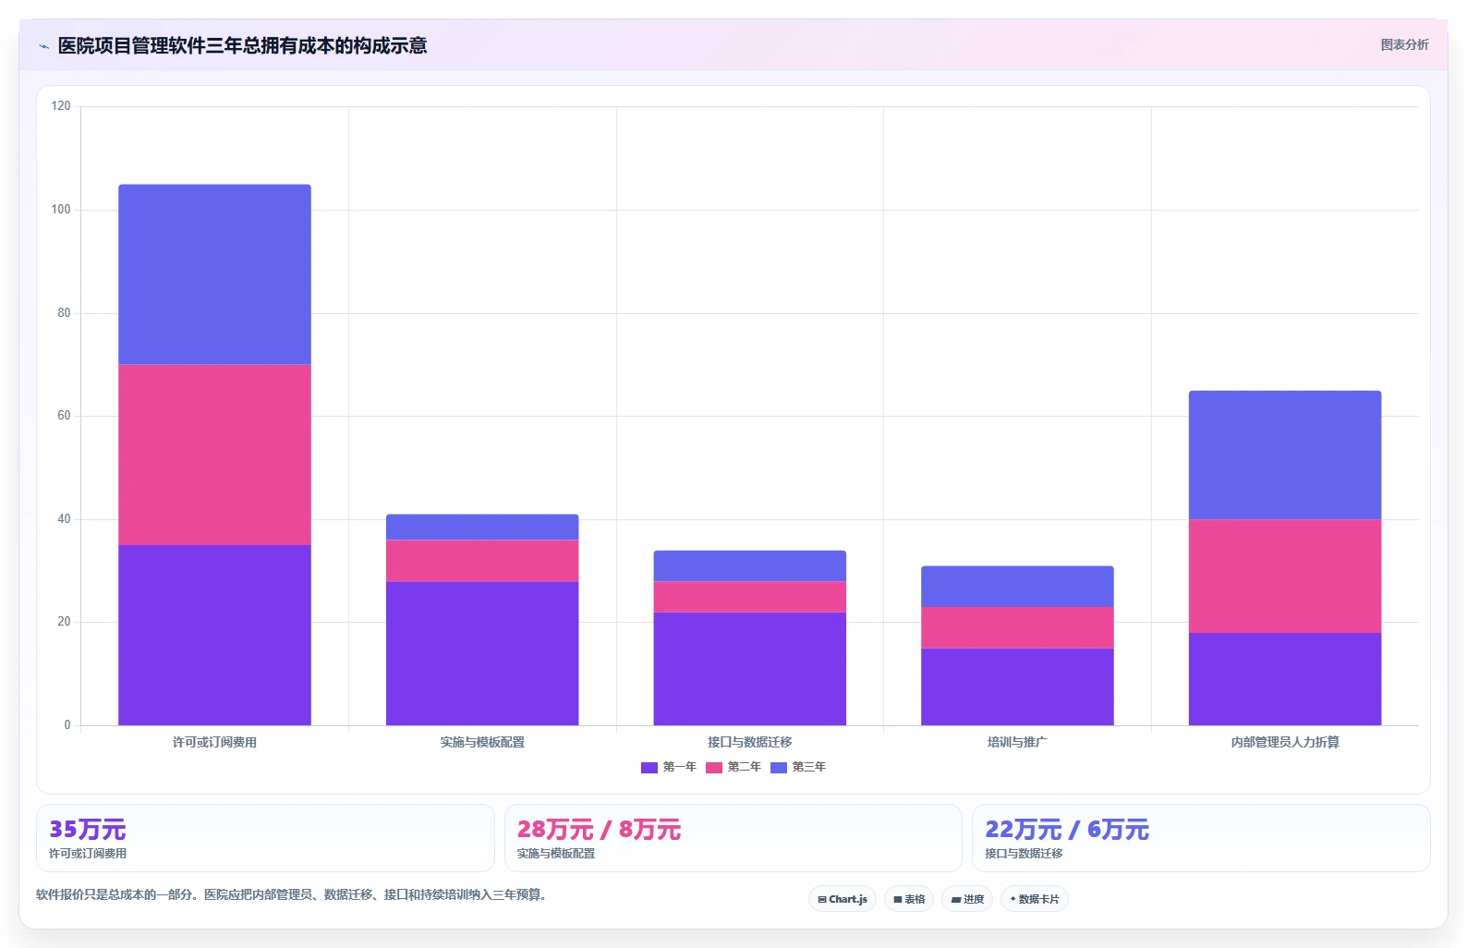Screen dimensions: 1467x948
Task: Click the 许可或订阅费用 x-axis label
Action: [214, 742]
